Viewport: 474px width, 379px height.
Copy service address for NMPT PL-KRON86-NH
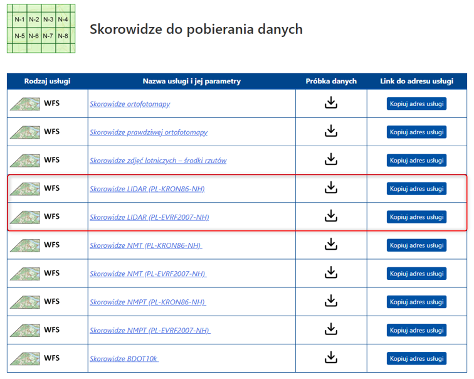[416, 302]
